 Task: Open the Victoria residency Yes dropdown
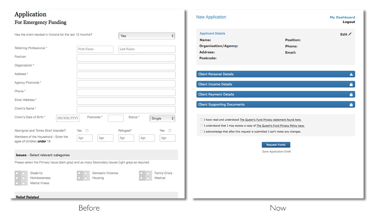pos(147,36)
